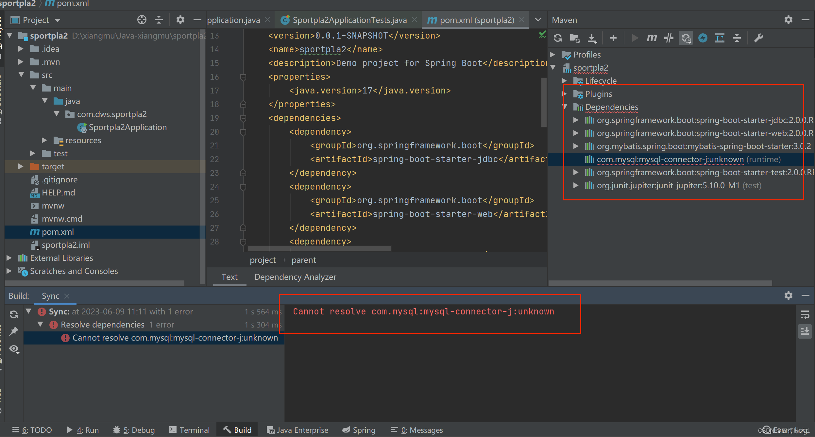Switch to Dependency Analyzer tab
The width and height of the screenshot is (815, 437).
tap(295, 277)
